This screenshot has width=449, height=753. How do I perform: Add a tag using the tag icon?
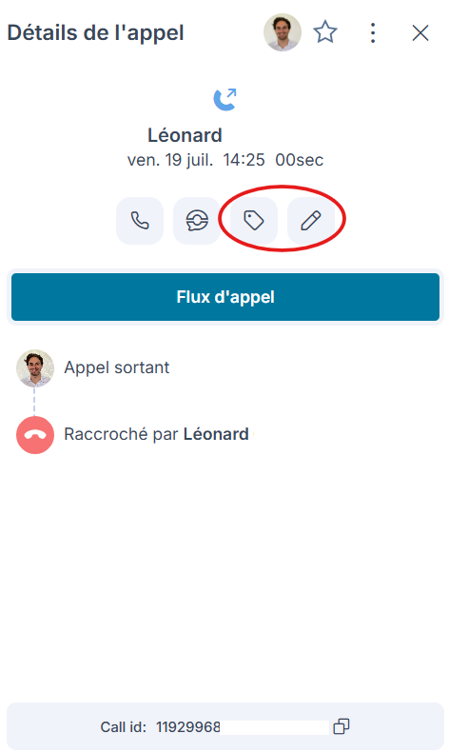(x=254, y=221)
